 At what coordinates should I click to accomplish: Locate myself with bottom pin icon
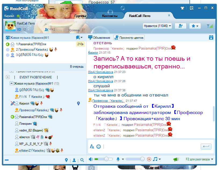66,160
